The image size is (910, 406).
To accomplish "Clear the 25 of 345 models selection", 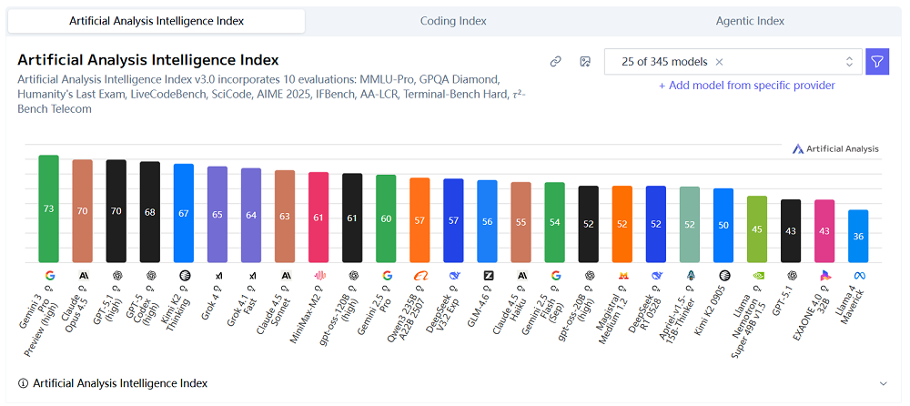I will point(719,62).
